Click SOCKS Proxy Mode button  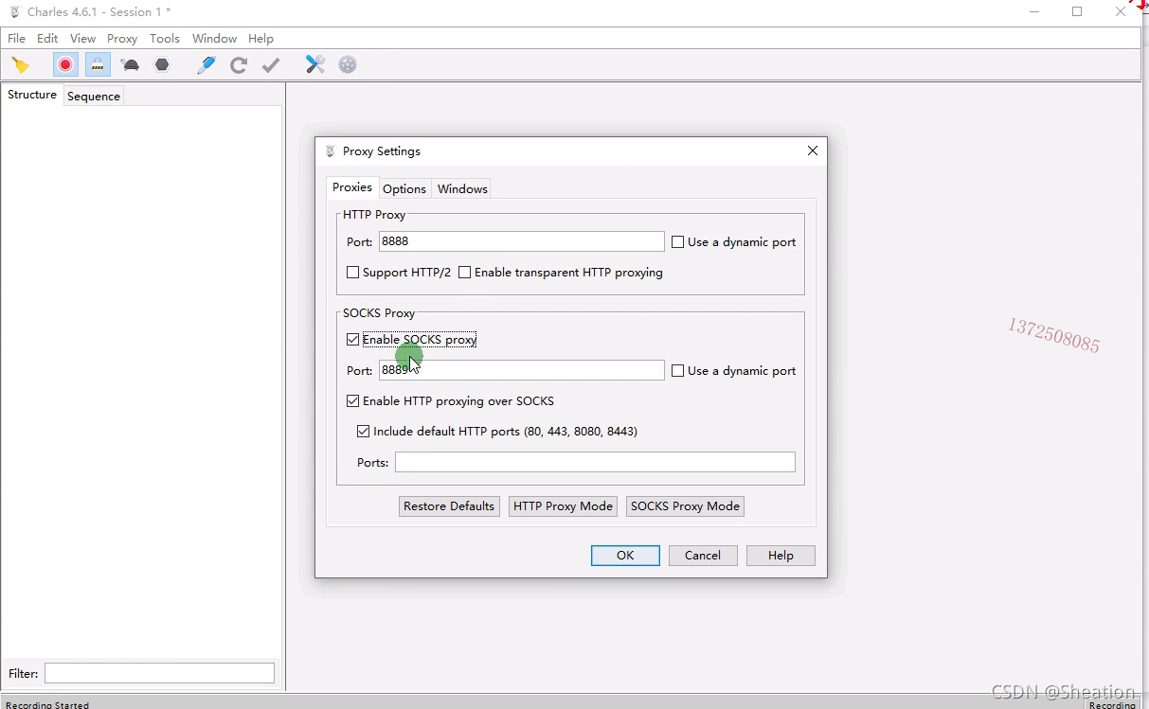point(685,506)
